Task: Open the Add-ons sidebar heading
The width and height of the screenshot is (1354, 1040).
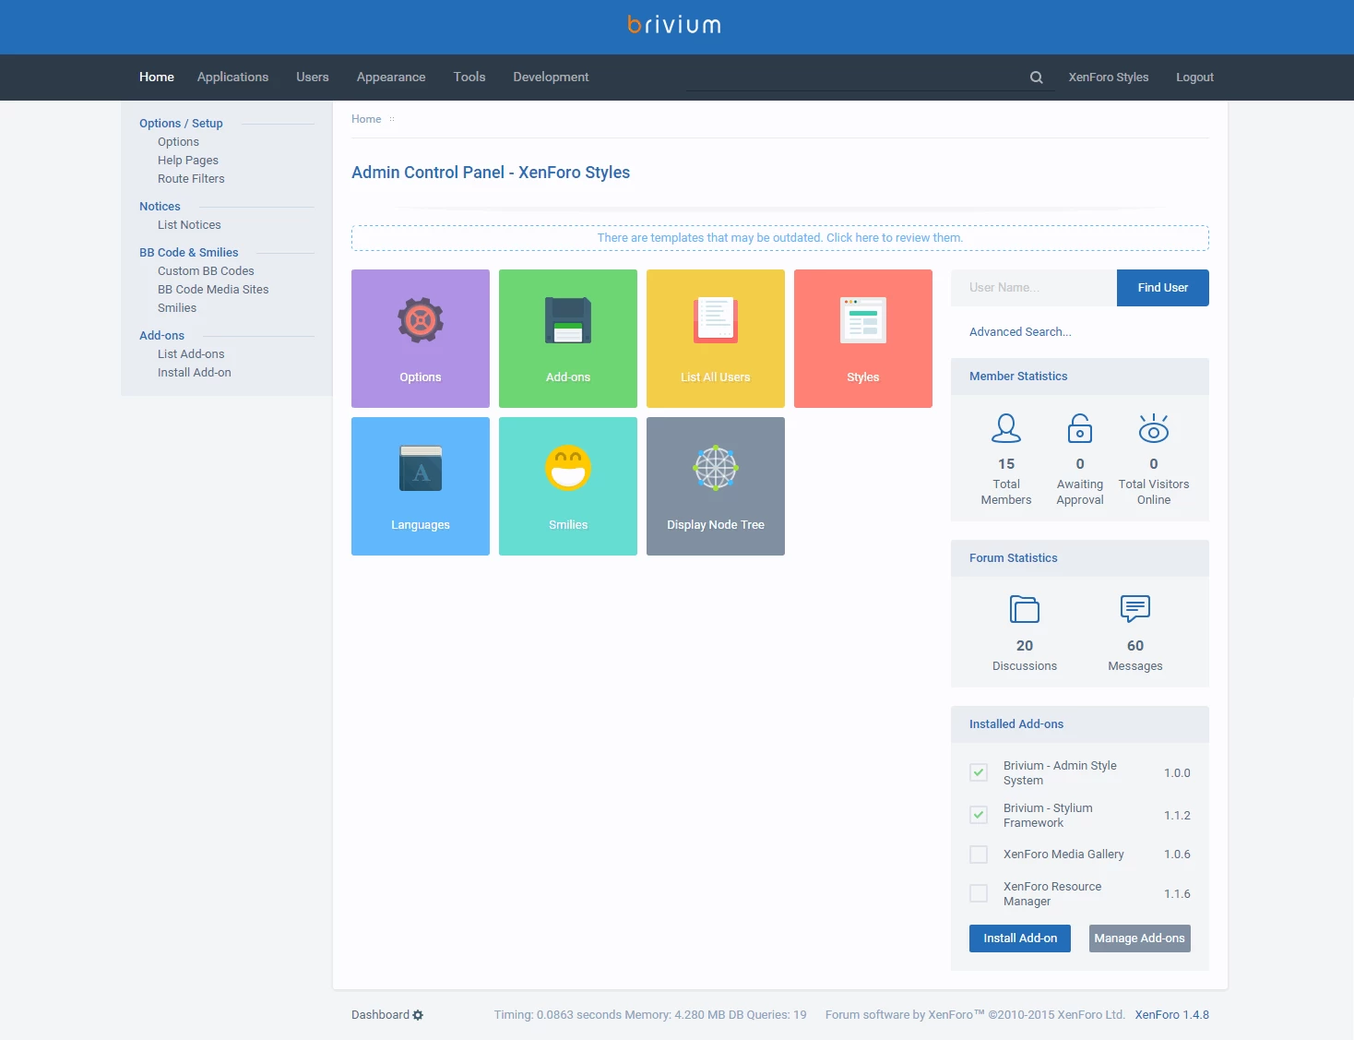Action: coord(161,336)
